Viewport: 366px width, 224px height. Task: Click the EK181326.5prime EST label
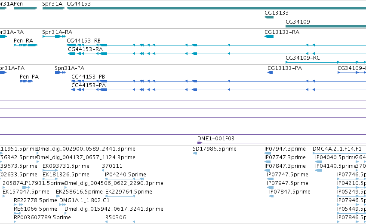[x=66, y=175]
